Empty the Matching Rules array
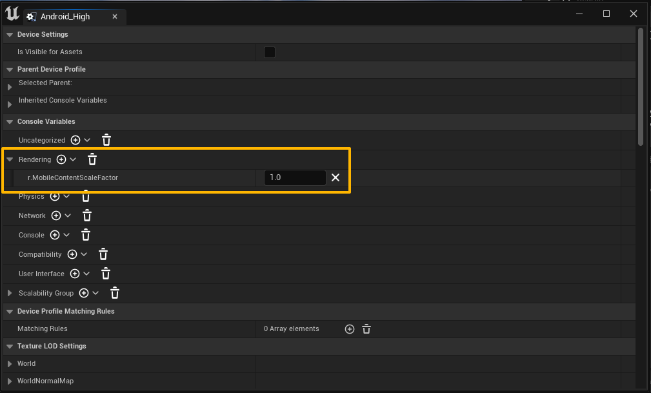Screen dimensions: 651x393 [x=366, y=329]
